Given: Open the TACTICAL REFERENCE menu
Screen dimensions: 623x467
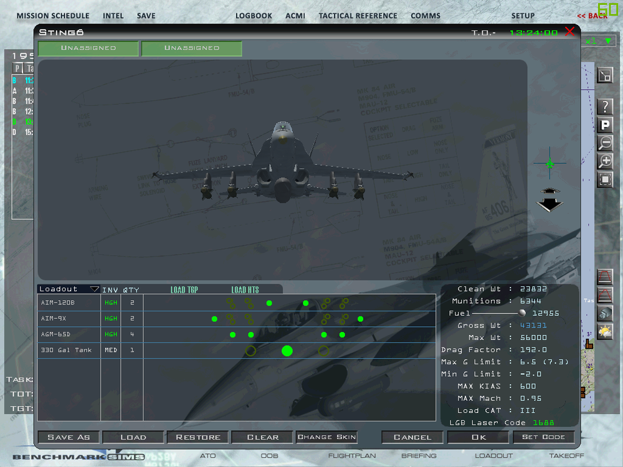Looking at the screenshot, I should pos(358,16).
